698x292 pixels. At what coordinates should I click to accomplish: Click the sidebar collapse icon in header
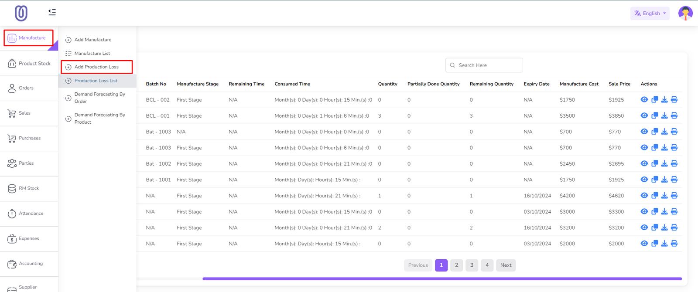click(52, 12)
